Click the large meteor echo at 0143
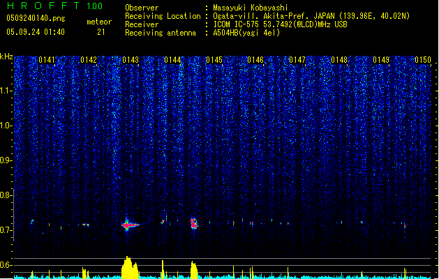The width and height of the screenshot is (439, 279). 130,225
